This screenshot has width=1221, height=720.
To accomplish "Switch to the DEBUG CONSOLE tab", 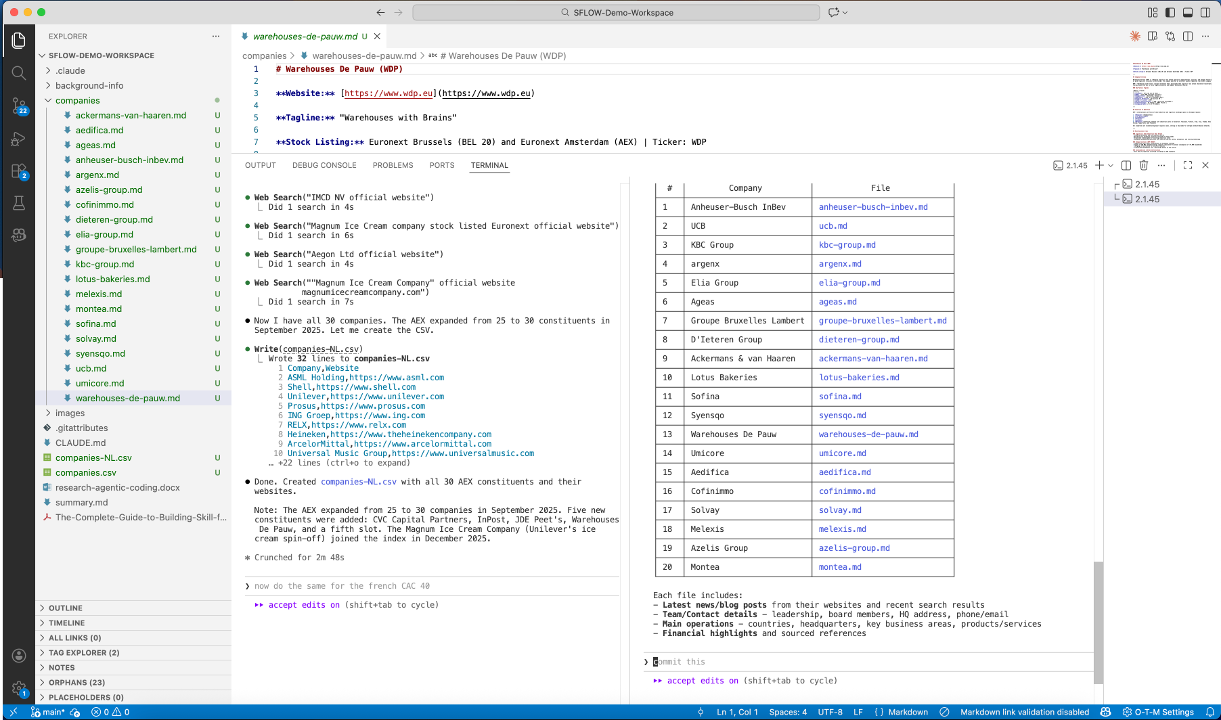I will pos(324,165).
